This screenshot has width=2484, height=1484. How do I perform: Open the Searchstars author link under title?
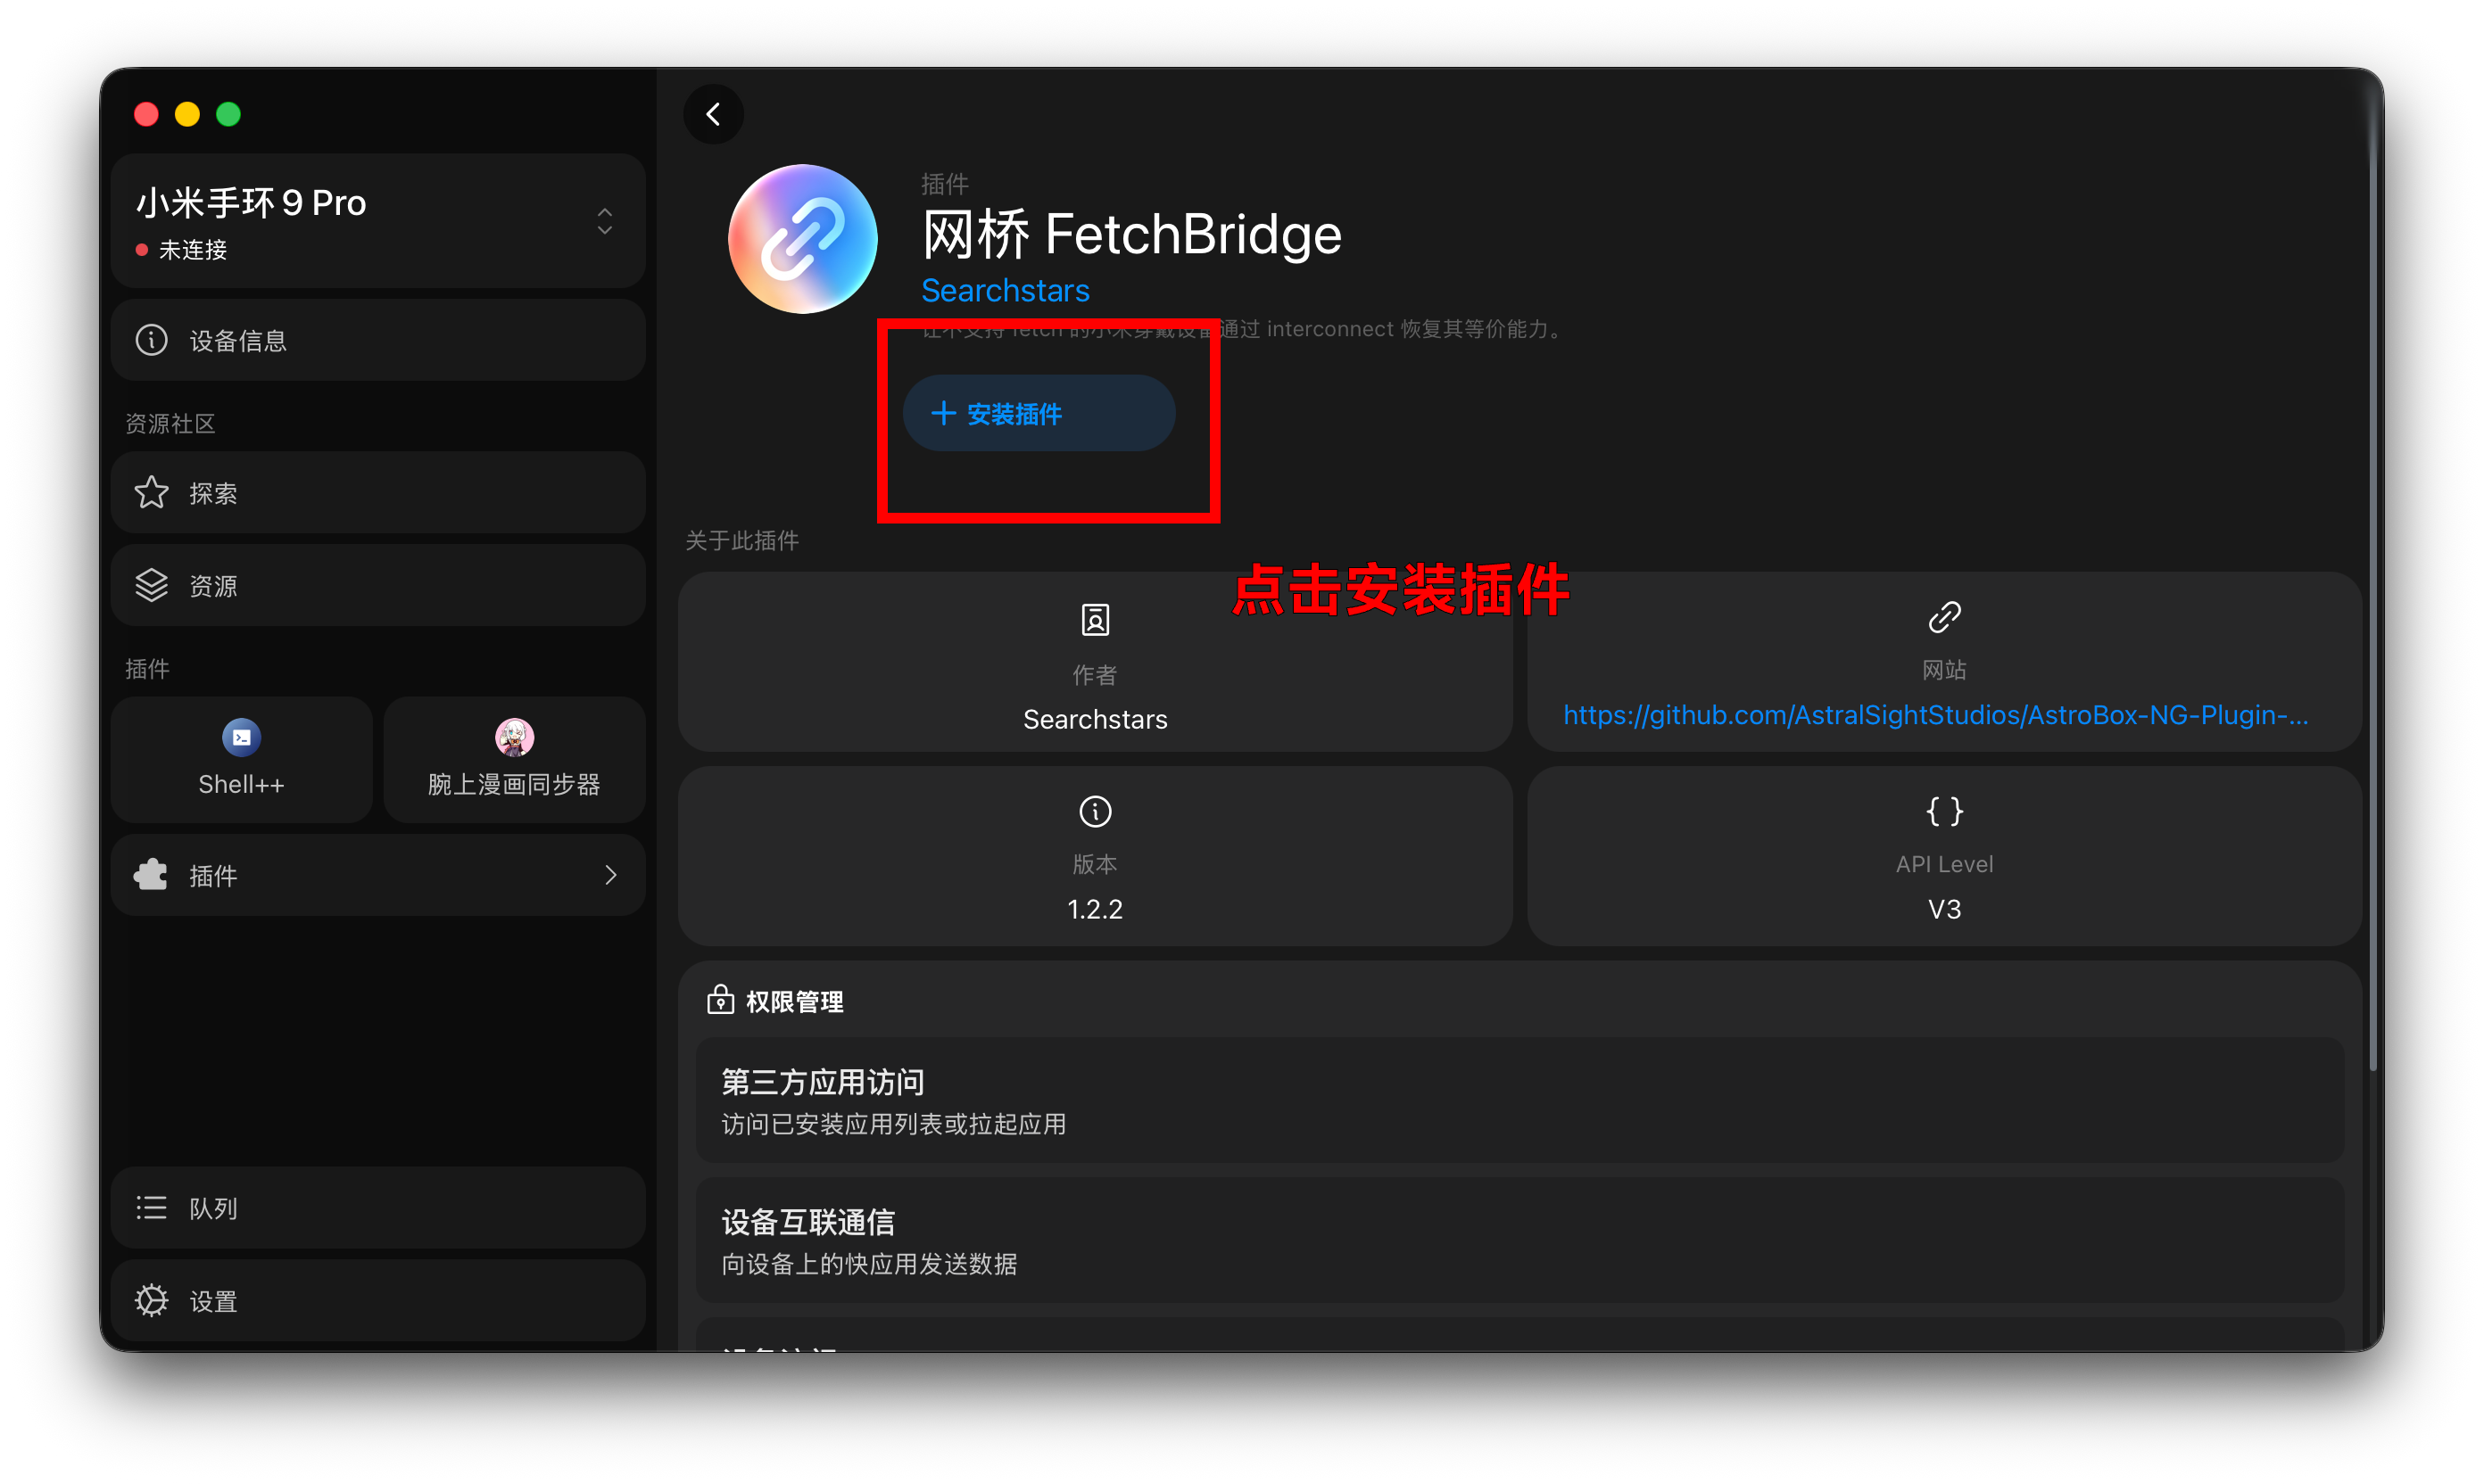pos(1006,290)
